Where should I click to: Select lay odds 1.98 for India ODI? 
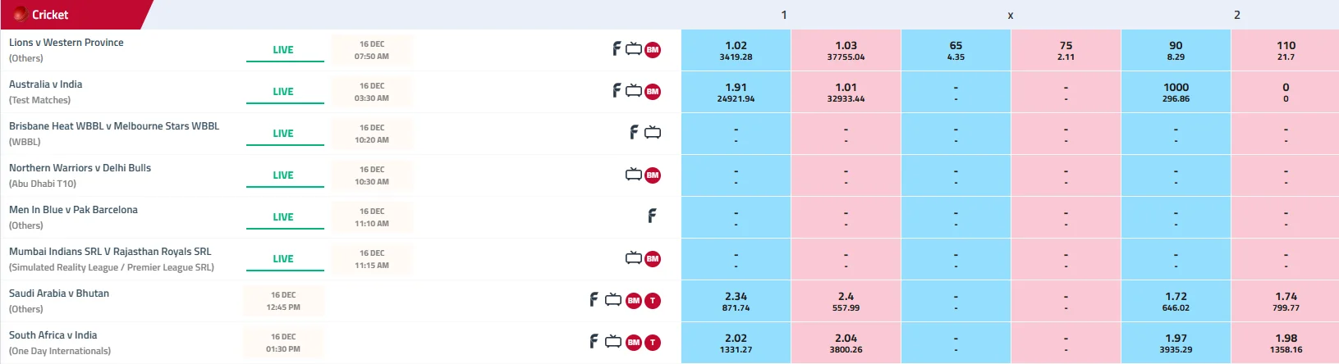point(1286,343)
